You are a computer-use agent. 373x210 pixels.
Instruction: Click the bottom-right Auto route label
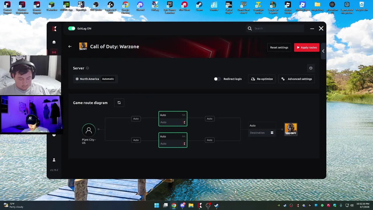(210, 140)
